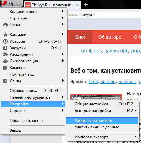141x143 pixels.
Task: Open Заметки from the menu
Action: point(34,68)
